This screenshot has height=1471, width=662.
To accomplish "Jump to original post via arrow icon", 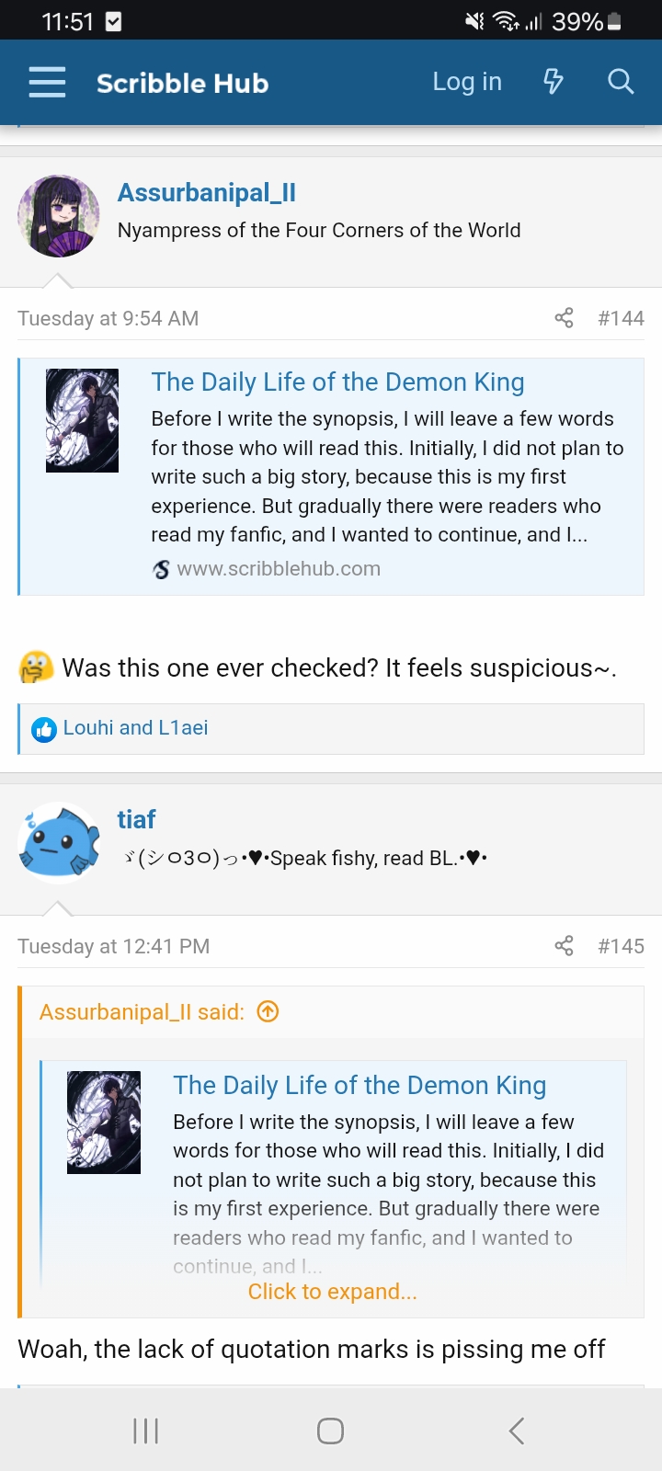I will pyautogui.click(x=268, y=1012).
